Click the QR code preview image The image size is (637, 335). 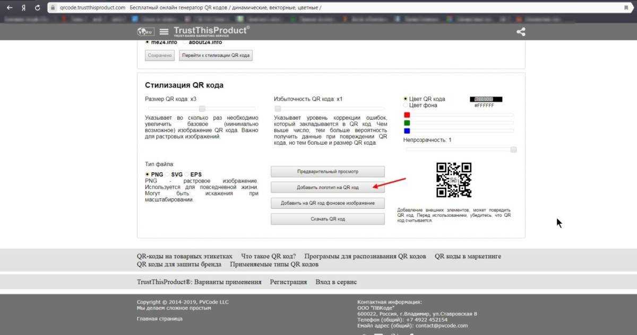pos(453,180)
